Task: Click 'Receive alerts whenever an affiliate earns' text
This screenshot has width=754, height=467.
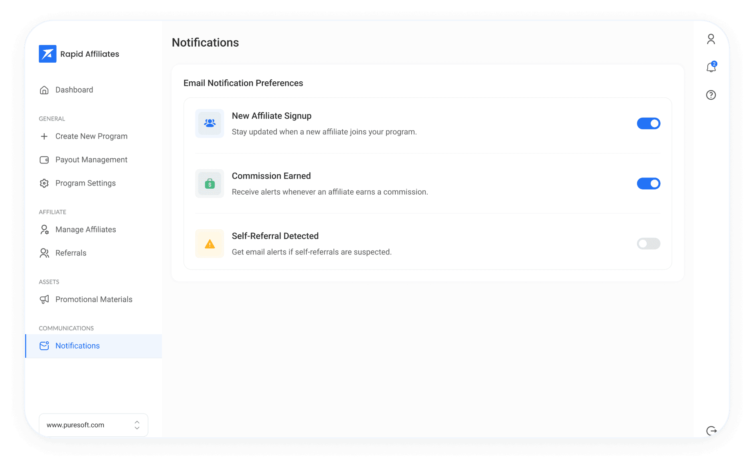Action: tap(330, 192)
